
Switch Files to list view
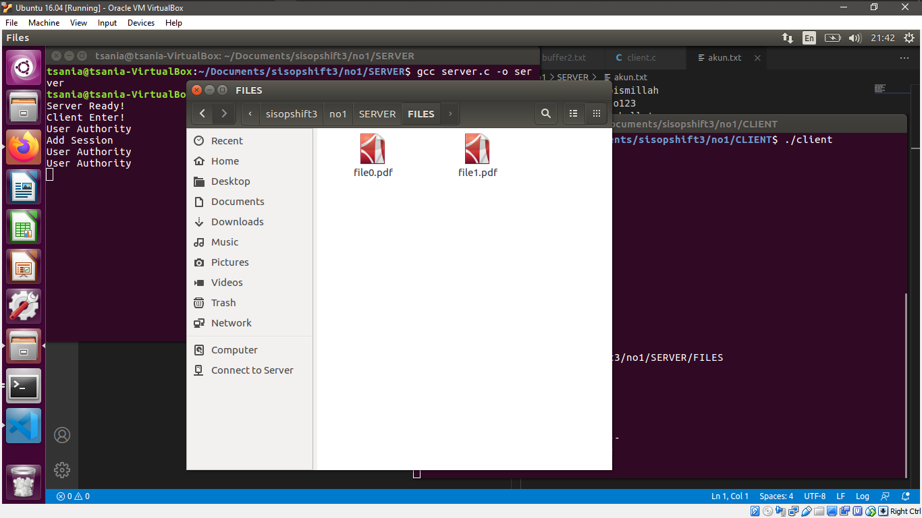pyautogui.click(x=573, y=113)
